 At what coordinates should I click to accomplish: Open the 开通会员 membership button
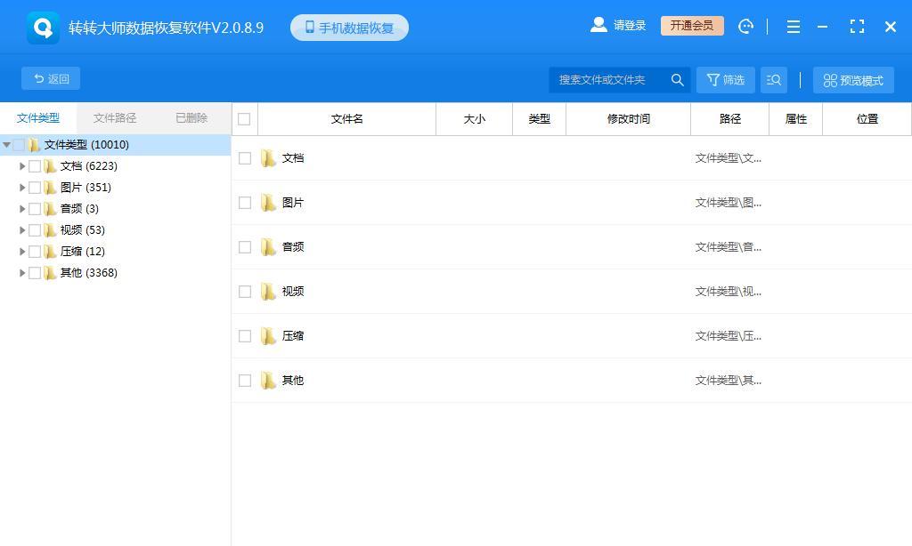(x=692, y=26)
